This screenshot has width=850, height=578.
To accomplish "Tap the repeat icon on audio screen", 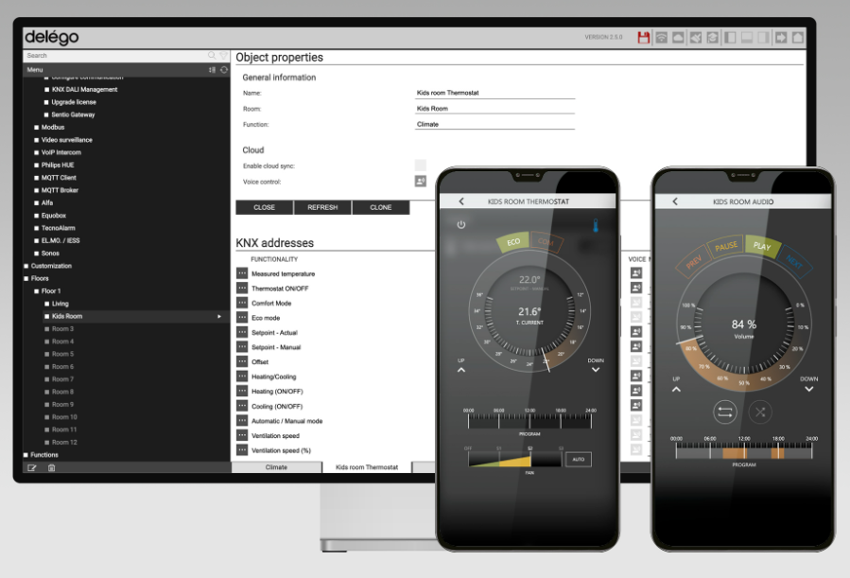I will (x=727, y=412).
